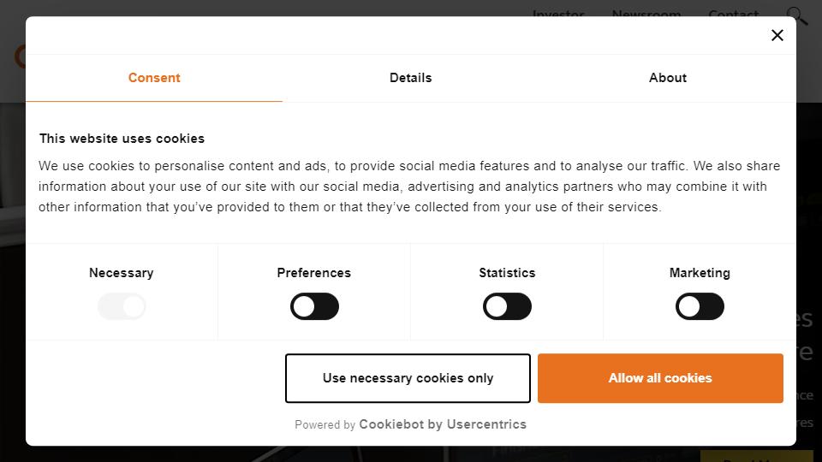This screenshot has height=462, width=822.
Task: Choose Use necessary cookies only
Action: [x=408, y=378]
